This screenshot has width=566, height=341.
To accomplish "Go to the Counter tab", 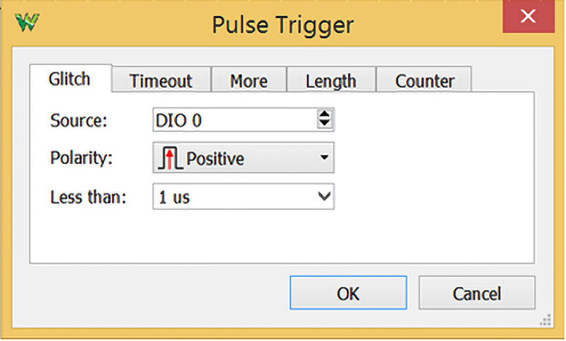I will (x=424, y=80).
